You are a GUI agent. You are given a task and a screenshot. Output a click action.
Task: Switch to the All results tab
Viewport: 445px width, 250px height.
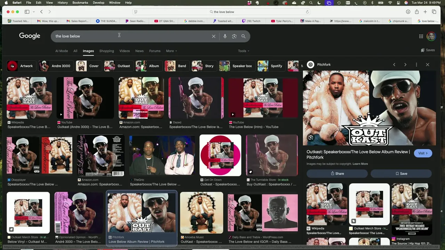[75, 51]
